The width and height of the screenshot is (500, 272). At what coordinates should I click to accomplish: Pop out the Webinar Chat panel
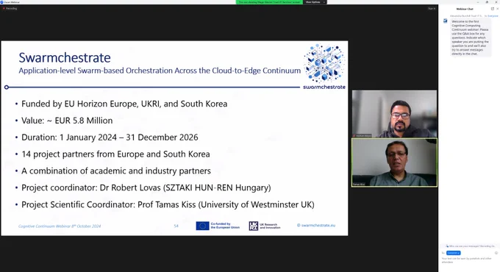pos(493,9)
